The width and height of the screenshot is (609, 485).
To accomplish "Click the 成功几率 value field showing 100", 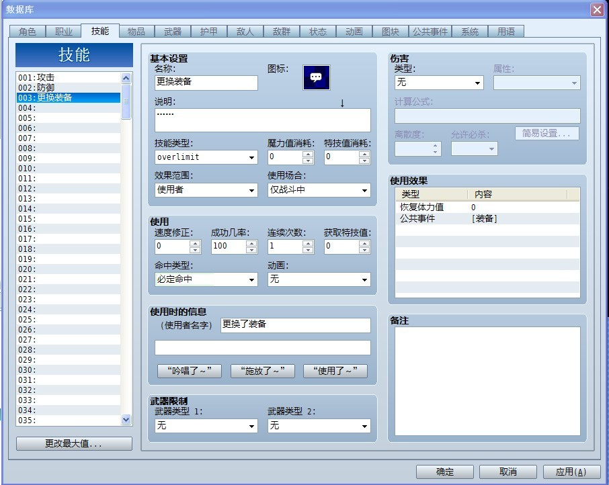I will tap(229, 247).
